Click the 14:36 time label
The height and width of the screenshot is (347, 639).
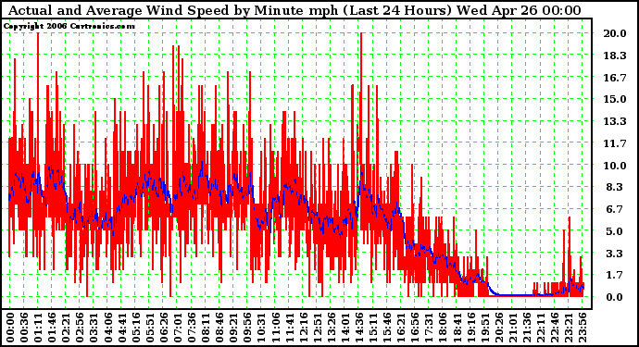tap(358, 328)
